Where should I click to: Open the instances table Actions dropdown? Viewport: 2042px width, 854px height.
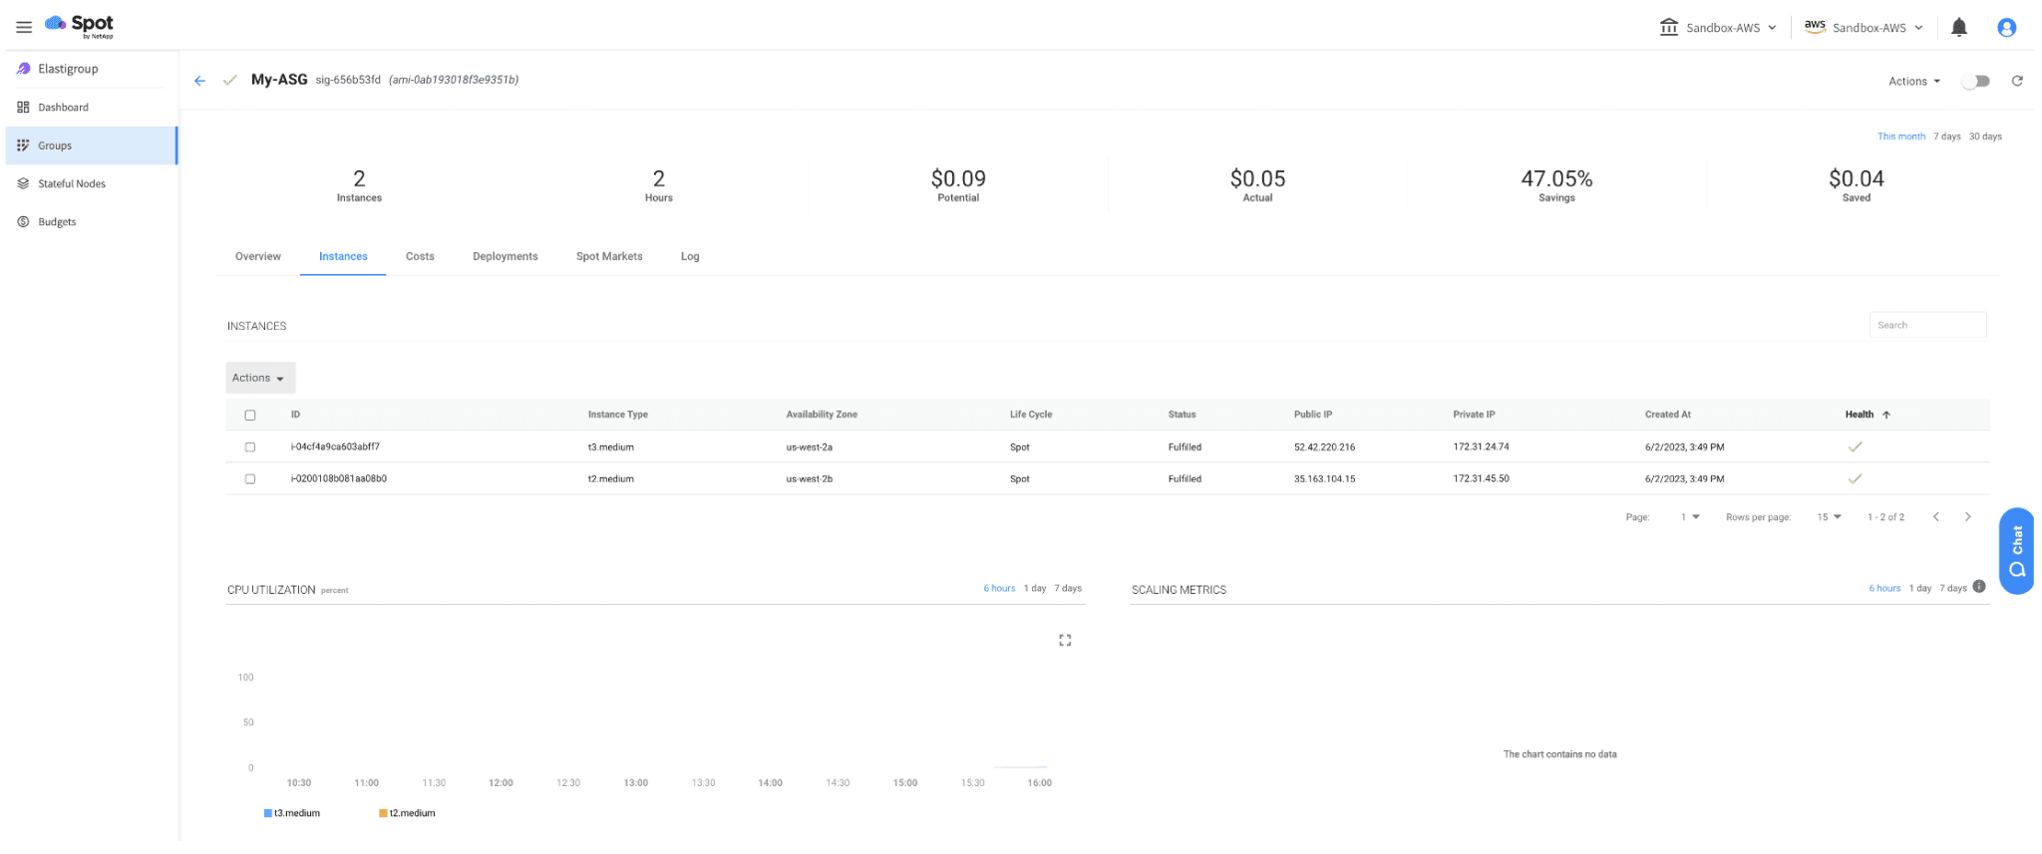coord(259,379)
